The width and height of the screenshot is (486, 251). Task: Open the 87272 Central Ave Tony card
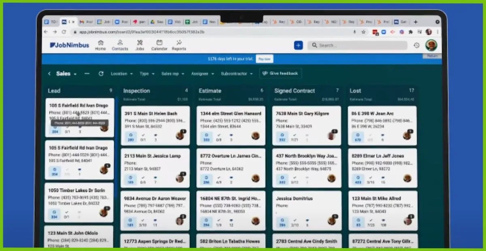coord(382,241)
